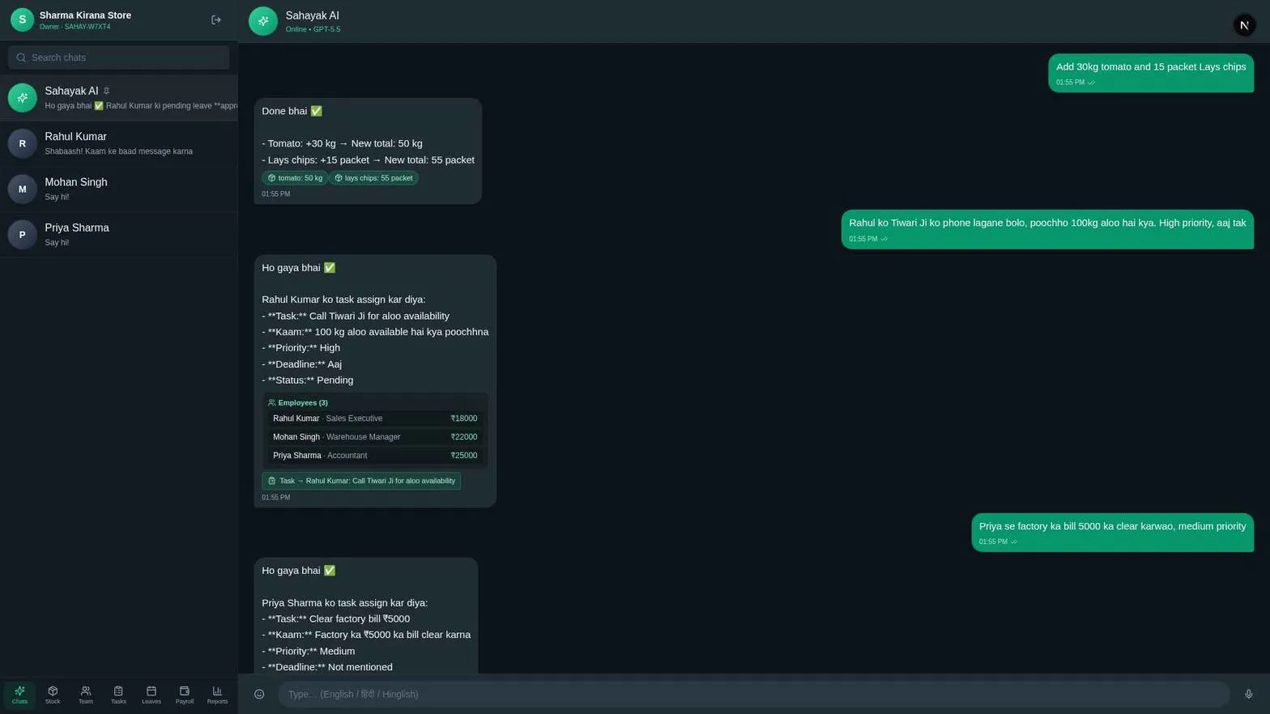Click the Sharma Kirana Store name
Viewport: 1270px width, 714px height.
tap(85, 15)
